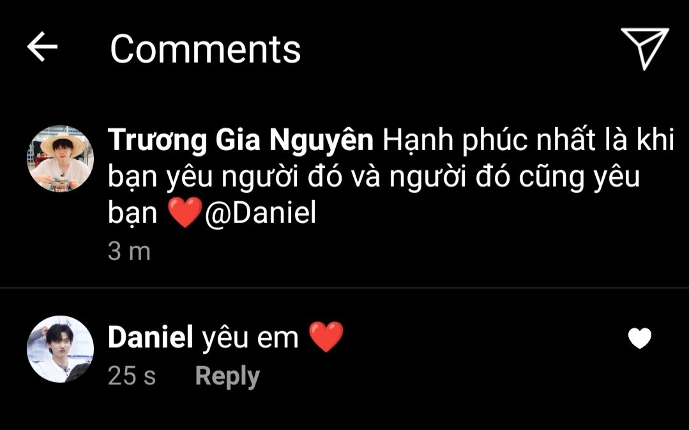Tap the word cũng yêu in caption
This screenshot has width=689, height=430.
[579, 177]
